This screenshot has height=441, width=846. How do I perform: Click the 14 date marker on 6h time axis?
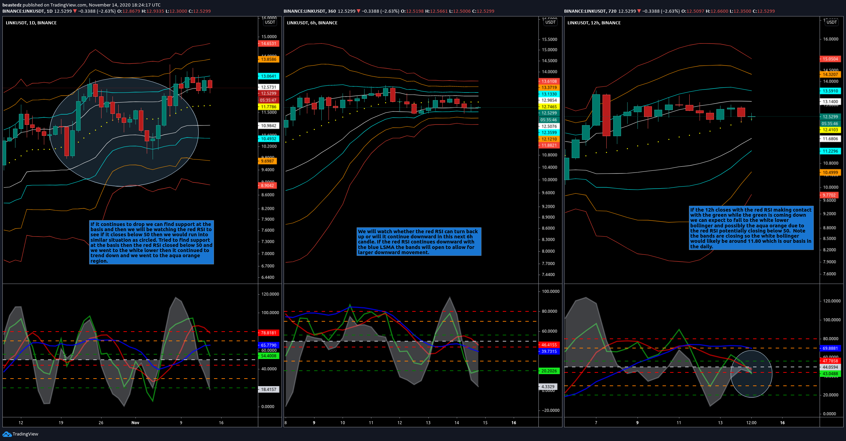[456, 422]
